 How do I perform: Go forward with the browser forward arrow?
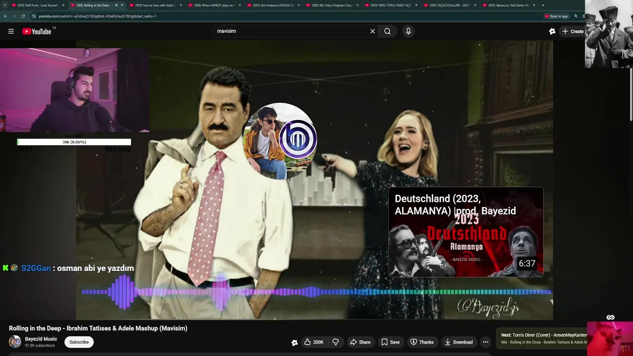(x=14, y=16)
